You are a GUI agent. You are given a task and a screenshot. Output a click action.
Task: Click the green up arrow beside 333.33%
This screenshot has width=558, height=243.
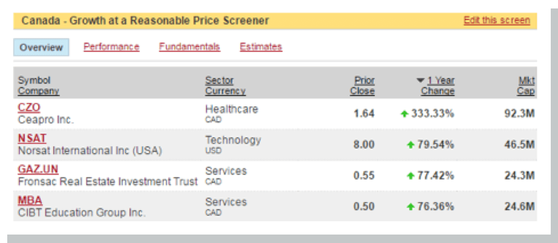click(404, 114)
